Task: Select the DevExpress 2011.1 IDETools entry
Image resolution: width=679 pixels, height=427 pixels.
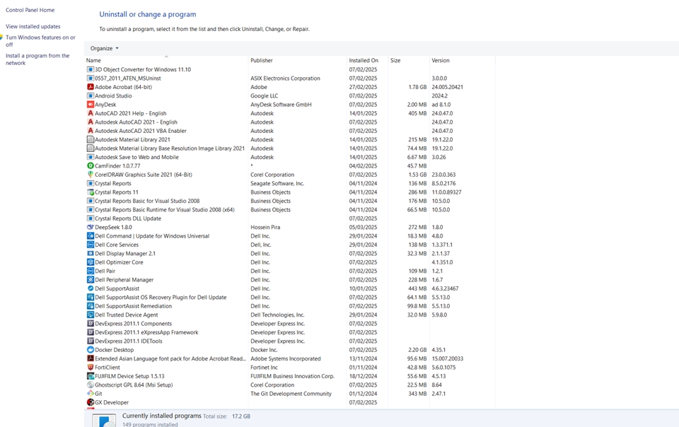Action: [129, 341]
